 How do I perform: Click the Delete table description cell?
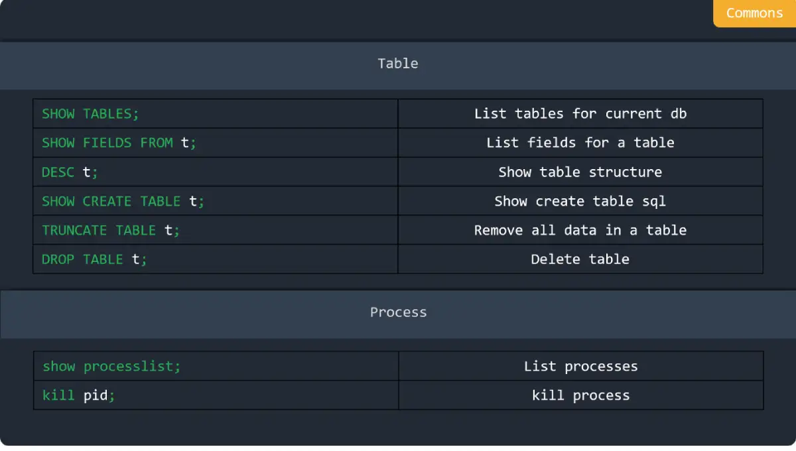580,259
